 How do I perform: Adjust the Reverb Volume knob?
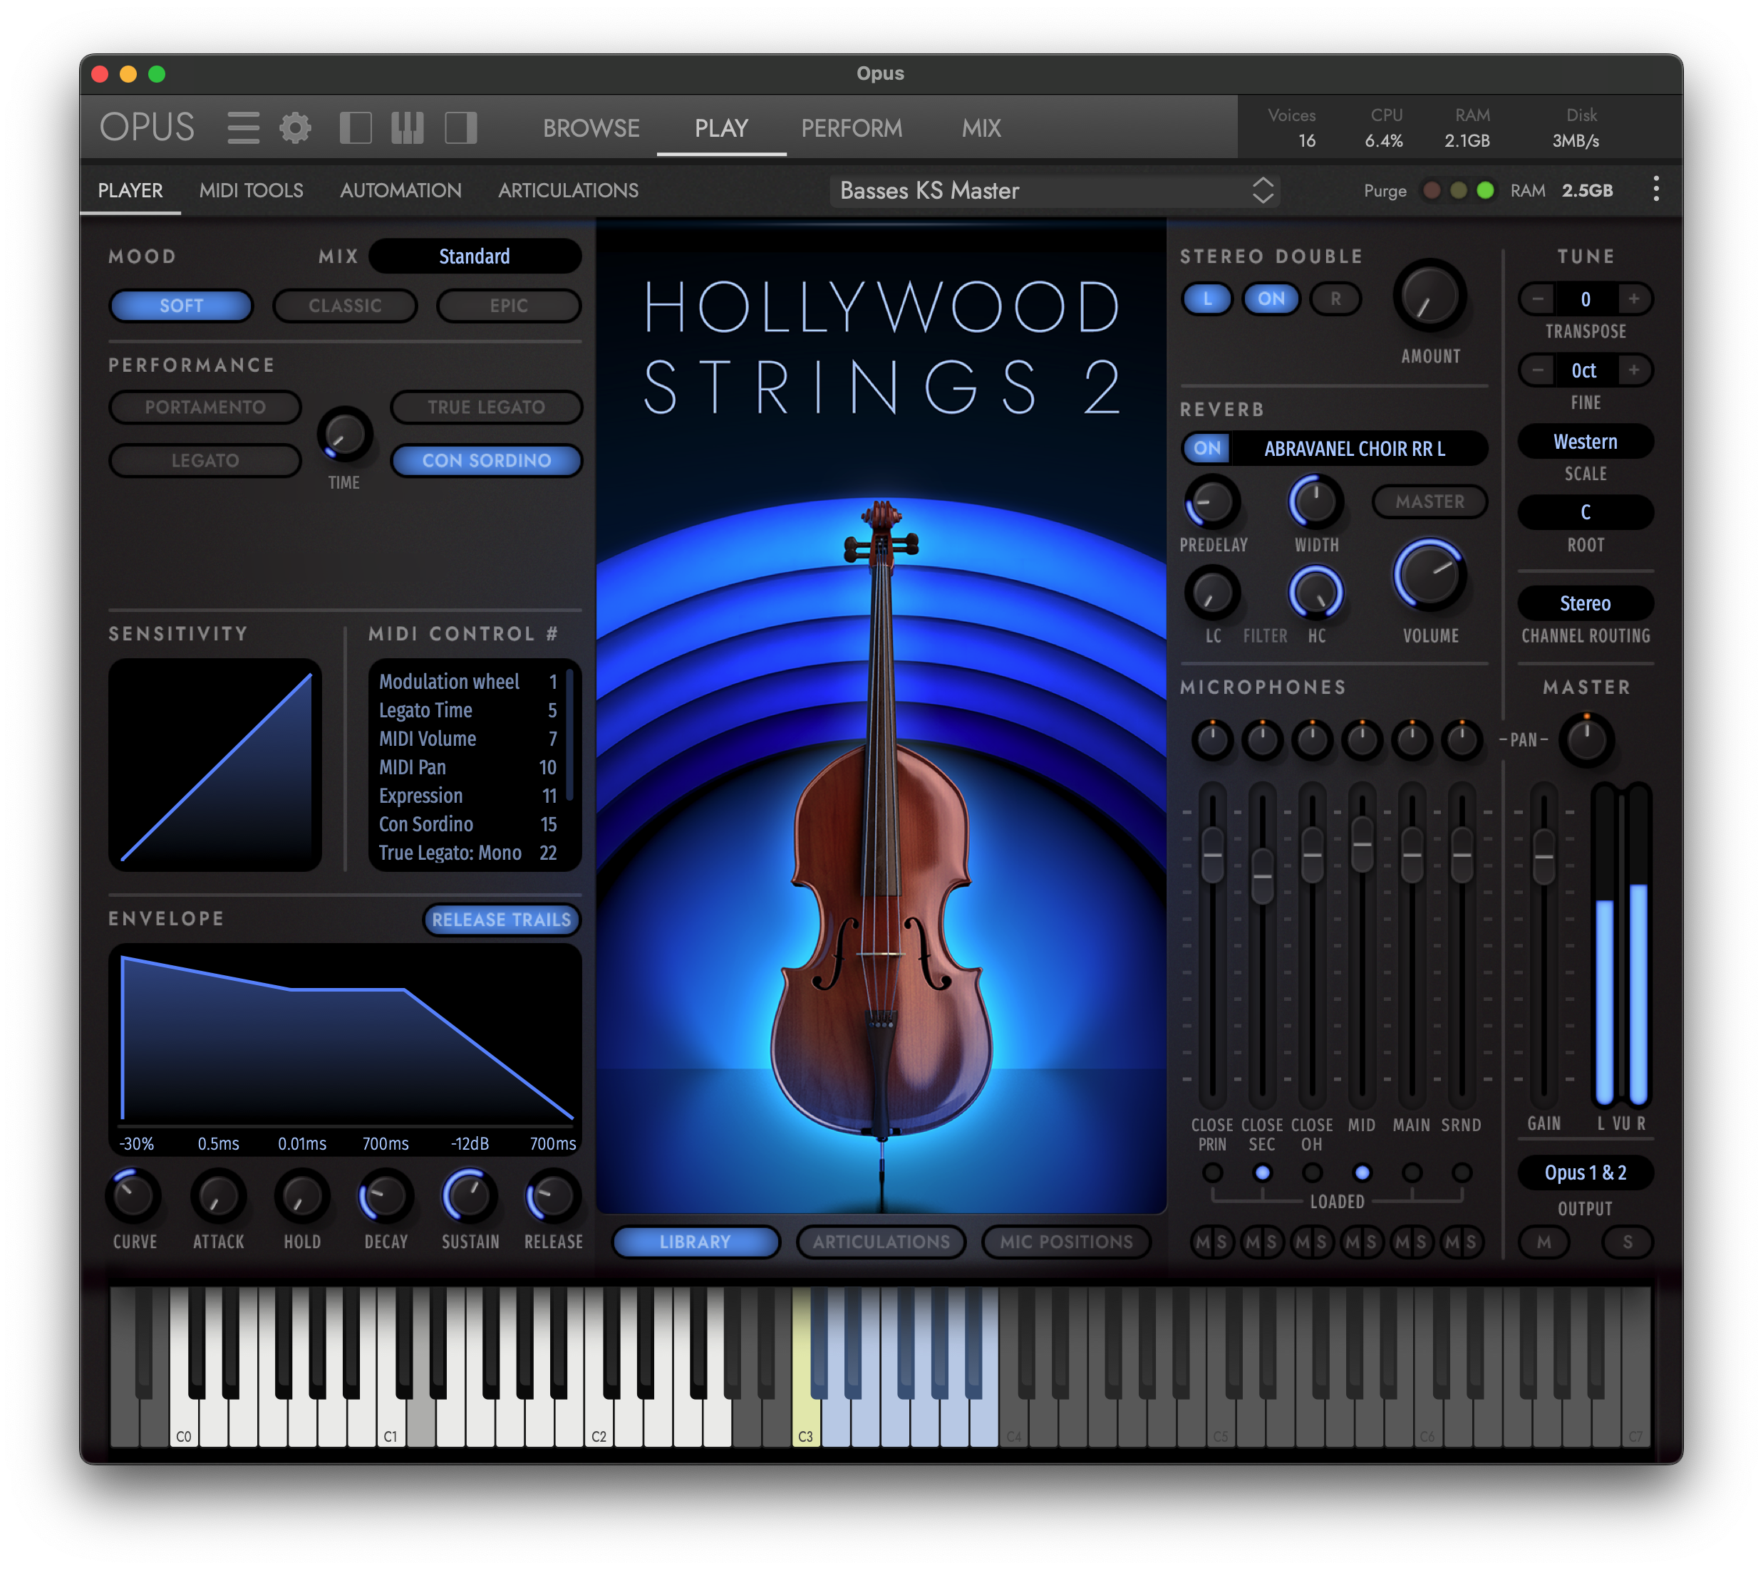(1430, 576)
